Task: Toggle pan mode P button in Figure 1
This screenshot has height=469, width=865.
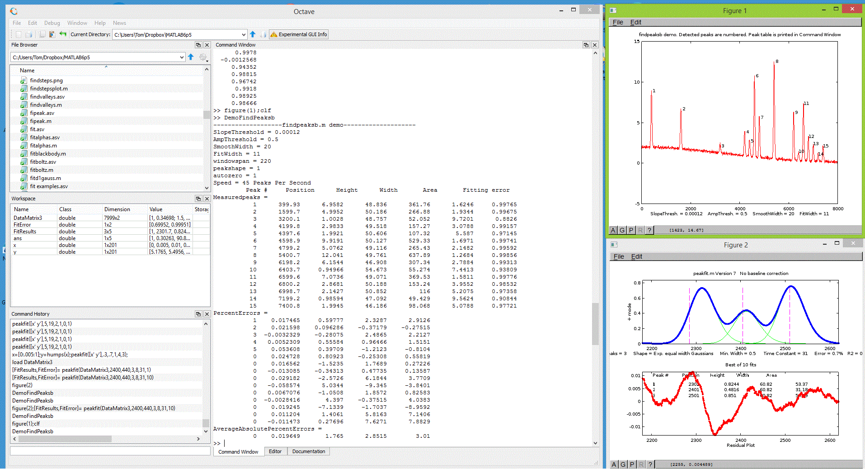Action: point(631,230)
